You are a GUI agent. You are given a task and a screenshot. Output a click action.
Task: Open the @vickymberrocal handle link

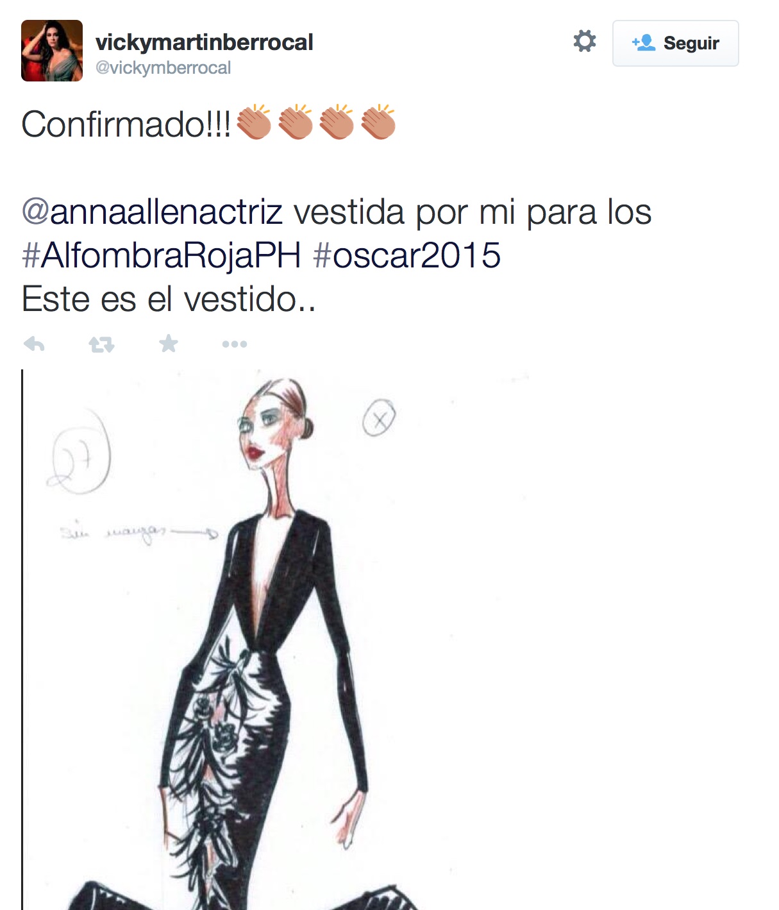pyautogui.click(x=163, y=68)
